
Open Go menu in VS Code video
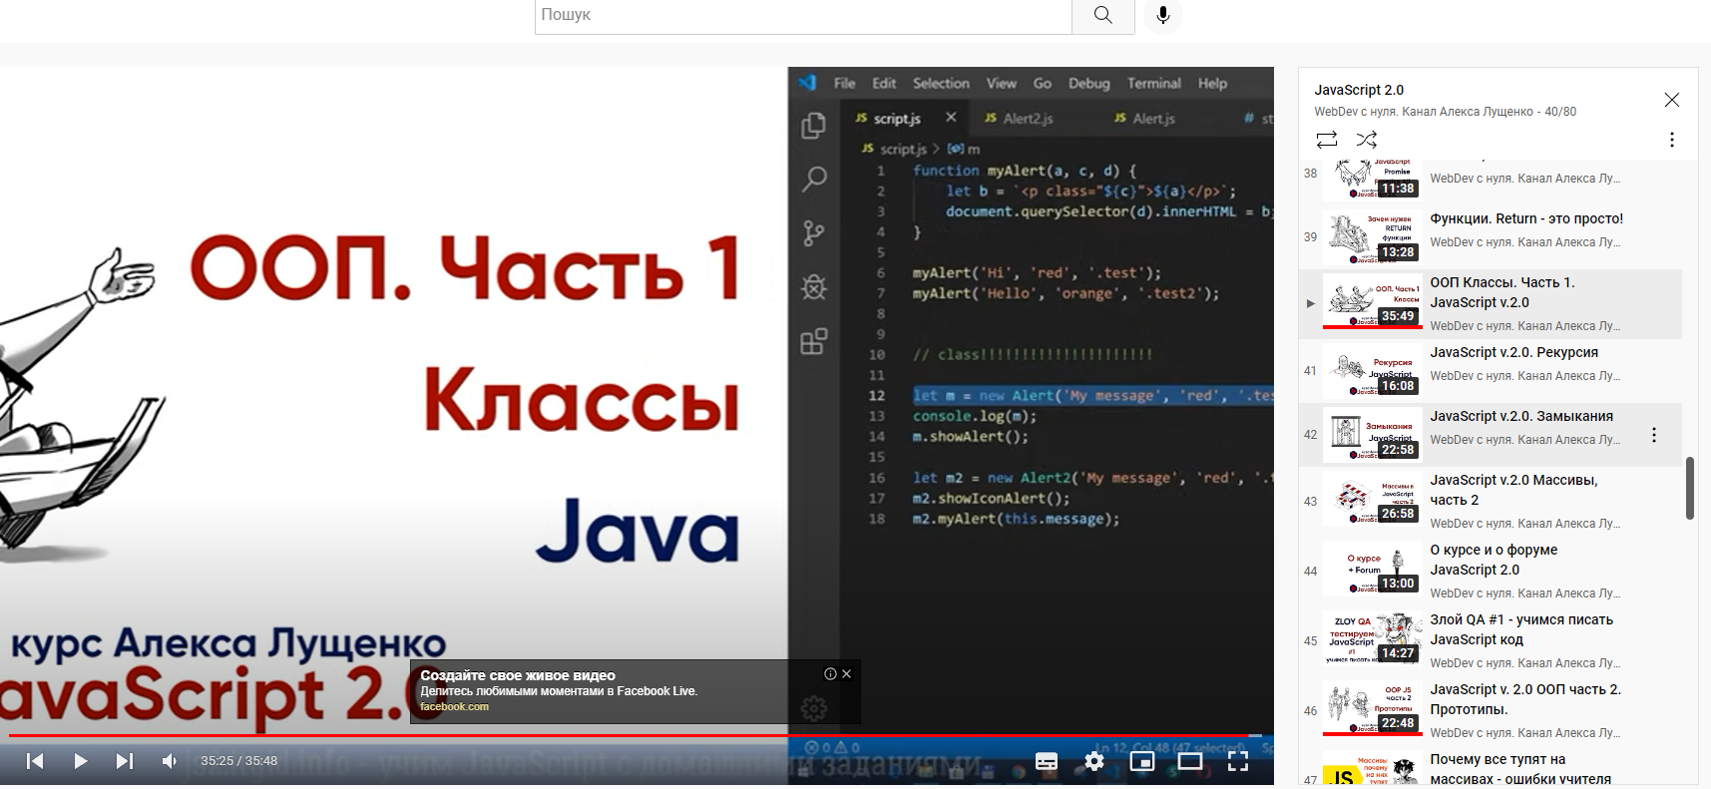1042,84
